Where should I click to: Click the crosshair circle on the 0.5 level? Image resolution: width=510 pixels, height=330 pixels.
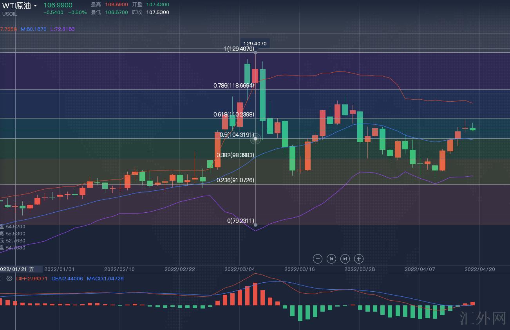[255, 138]
